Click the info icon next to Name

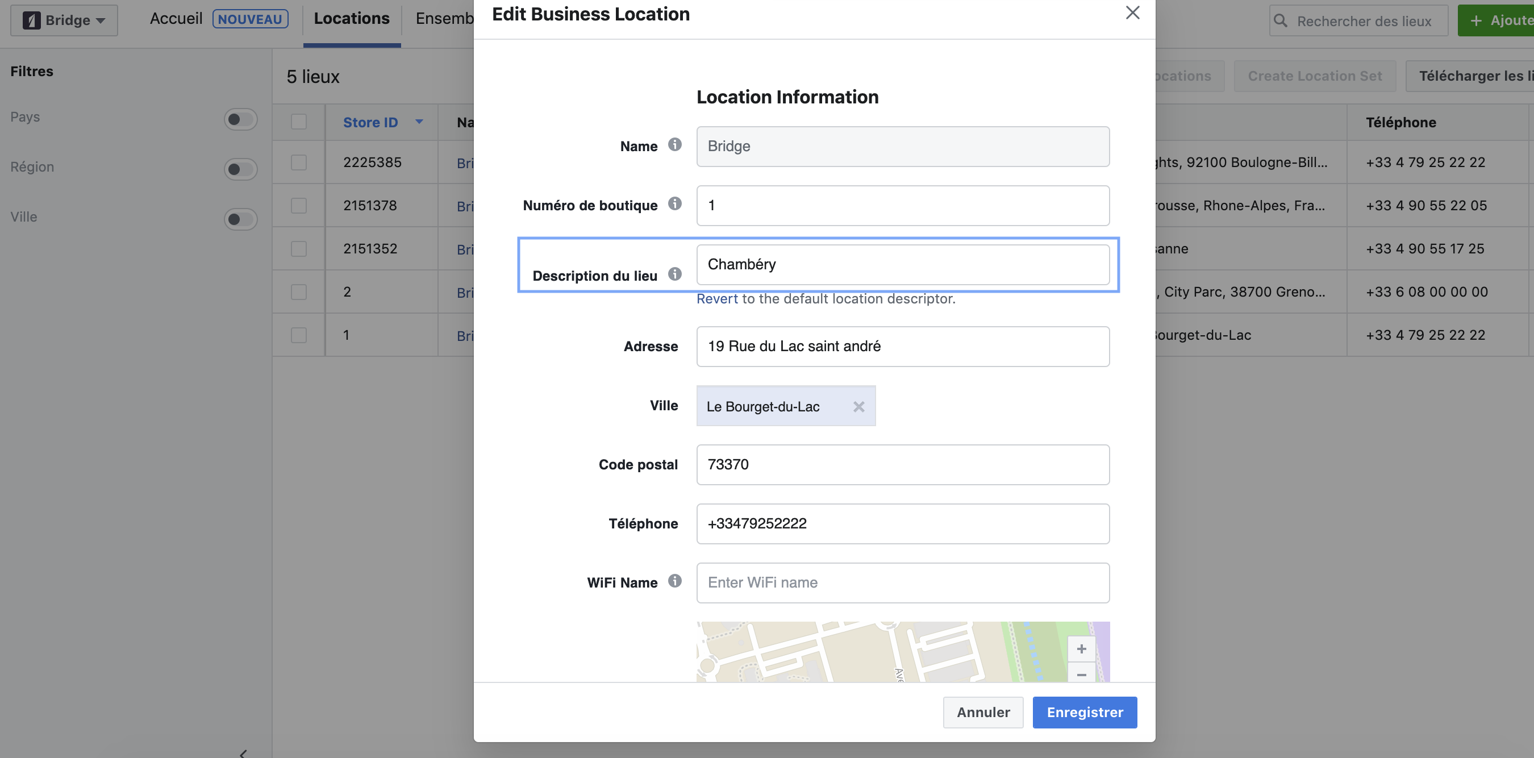pos(674,145)
